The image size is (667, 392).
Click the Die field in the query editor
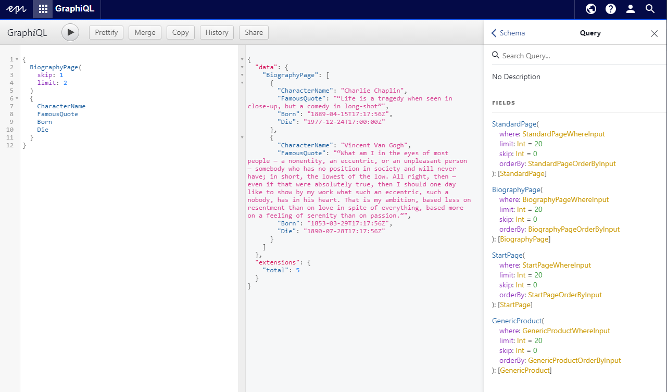pos(43,130)
